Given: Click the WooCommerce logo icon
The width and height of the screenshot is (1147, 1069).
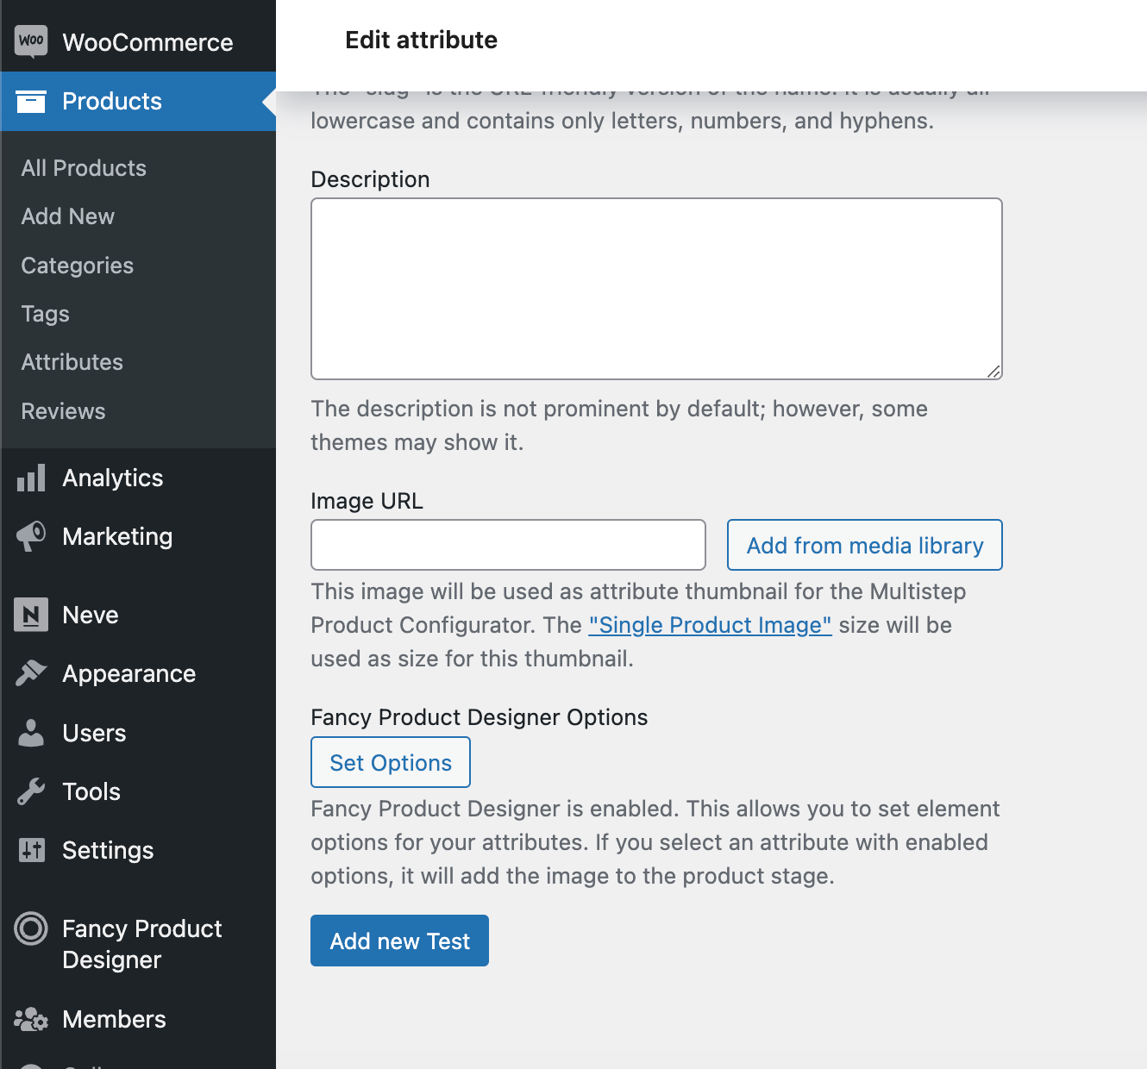Looking at the screenshot, I should 31,41.
